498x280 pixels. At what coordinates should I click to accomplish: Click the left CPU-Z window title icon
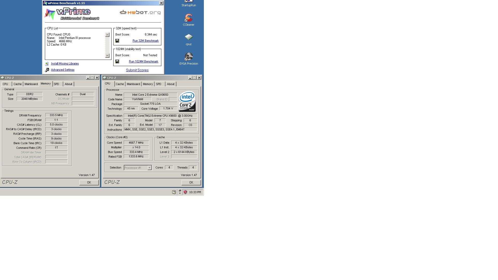pyautogui.click(x=2, y=78)
